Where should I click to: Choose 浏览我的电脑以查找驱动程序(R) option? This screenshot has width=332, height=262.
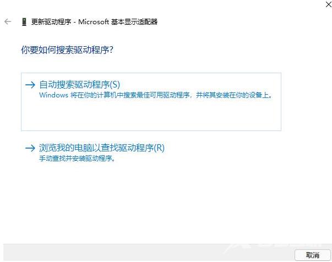point(102,148)
